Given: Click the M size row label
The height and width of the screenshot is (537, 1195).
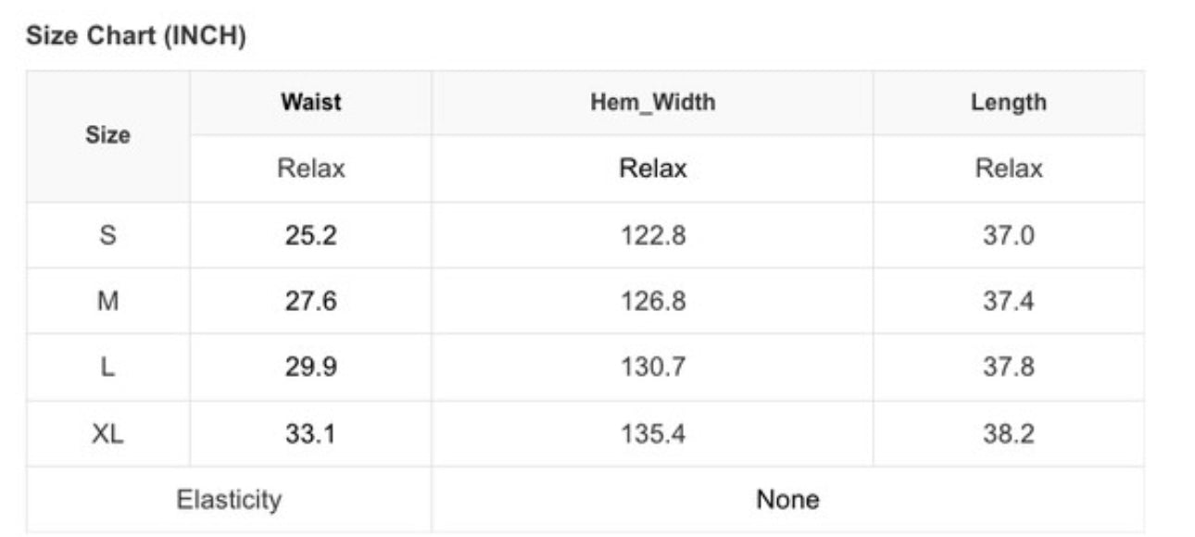Looking at the screenshot, I should 108,301.
